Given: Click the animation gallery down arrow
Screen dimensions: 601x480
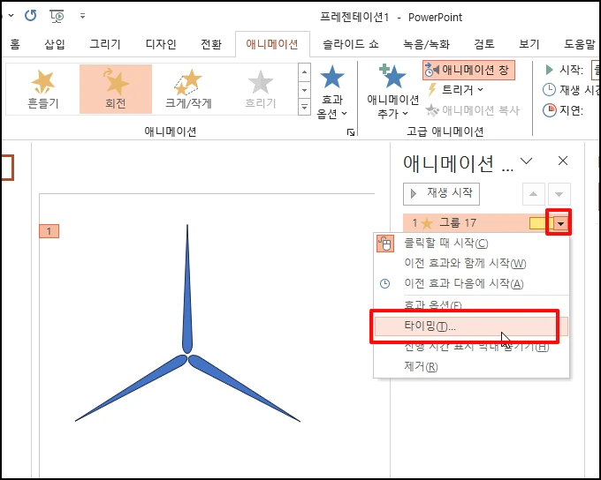Looking at the screenshot, I should (304, 90).
